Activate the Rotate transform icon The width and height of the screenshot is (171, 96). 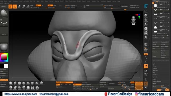click(28, 6)
